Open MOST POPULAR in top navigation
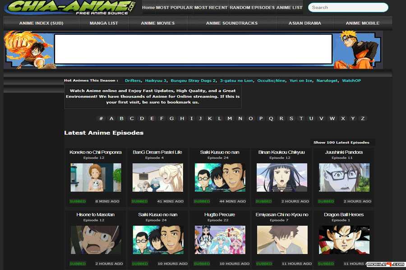The image size is (406, 270). (x=174, y=8)
